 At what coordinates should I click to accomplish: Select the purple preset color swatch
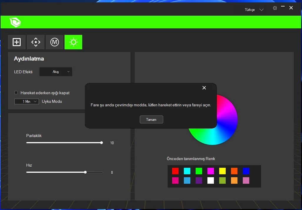point(199,180)
